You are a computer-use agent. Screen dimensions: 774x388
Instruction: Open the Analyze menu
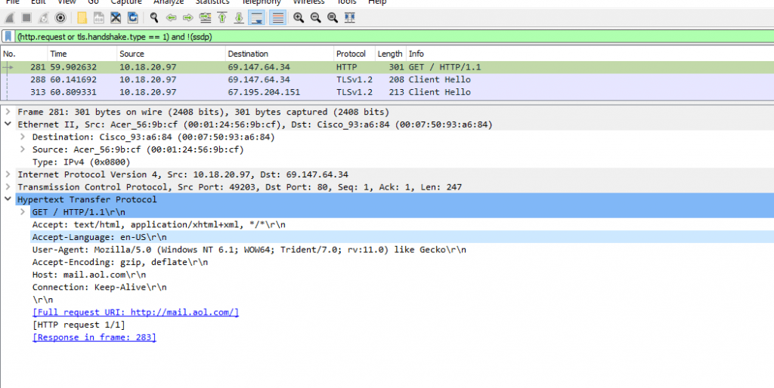point(168,2)
